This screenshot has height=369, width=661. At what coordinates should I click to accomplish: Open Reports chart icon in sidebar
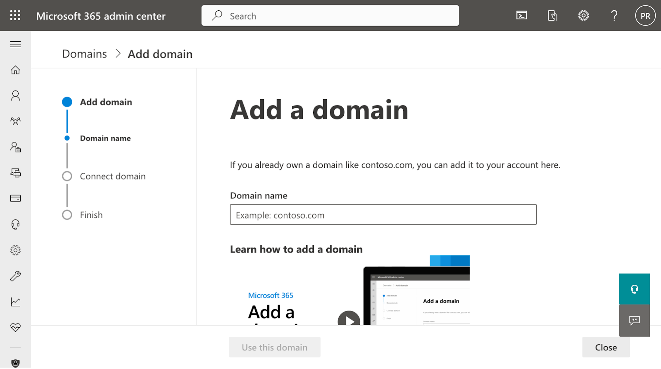point(15,302)
